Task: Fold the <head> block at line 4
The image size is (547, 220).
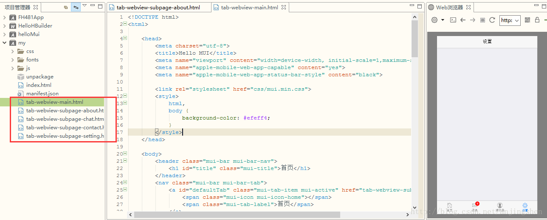Action: pos(125,38)
